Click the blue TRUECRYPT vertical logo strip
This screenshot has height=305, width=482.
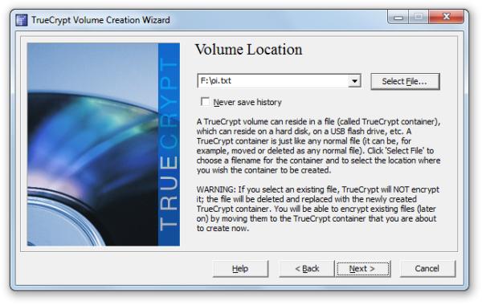coord(169,144)
